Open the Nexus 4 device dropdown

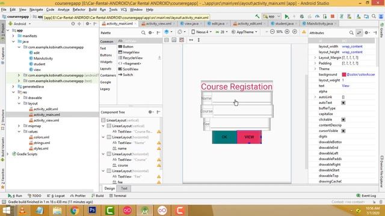(202, 32)
